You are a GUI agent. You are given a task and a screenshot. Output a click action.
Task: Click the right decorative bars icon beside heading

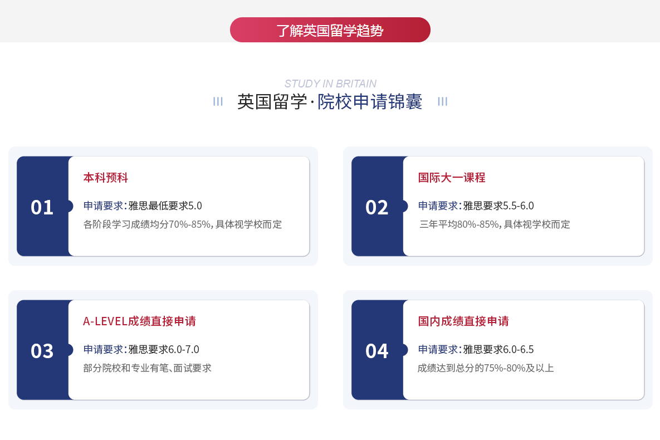click(442, 101)
